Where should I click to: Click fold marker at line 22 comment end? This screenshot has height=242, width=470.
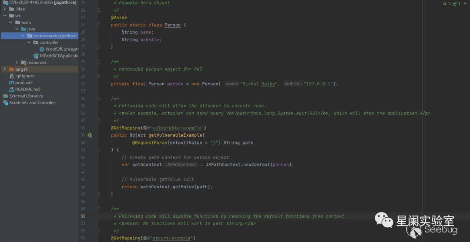pos(98,10)
